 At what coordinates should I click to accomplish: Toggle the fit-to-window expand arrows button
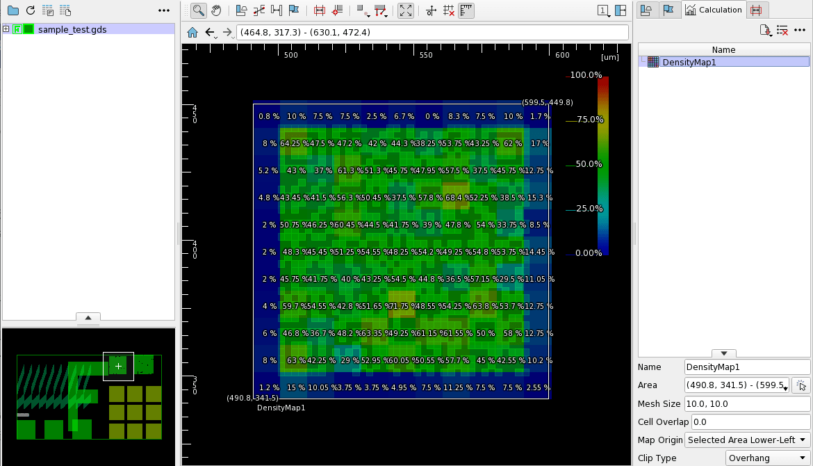pyautogui.click(x=406, y=10)
